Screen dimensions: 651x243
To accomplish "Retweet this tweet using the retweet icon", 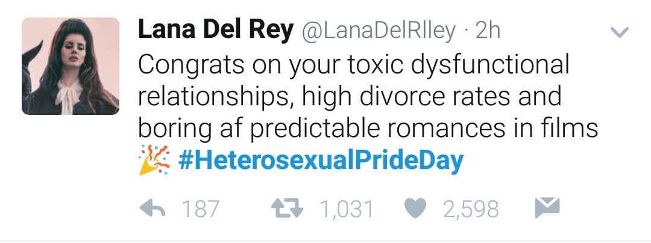I will [x=288, y=209].
